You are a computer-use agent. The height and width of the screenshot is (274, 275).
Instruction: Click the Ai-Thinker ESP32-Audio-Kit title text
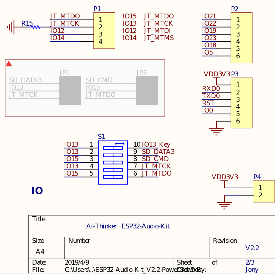(x=128, y=226)
